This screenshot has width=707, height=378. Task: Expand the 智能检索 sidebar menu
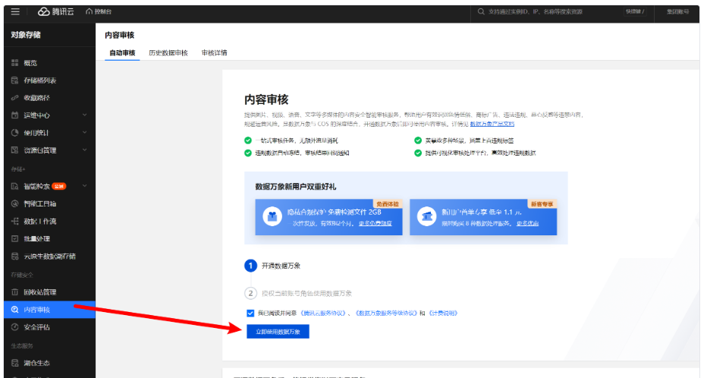pyautogui.click(x=49, y=186)
